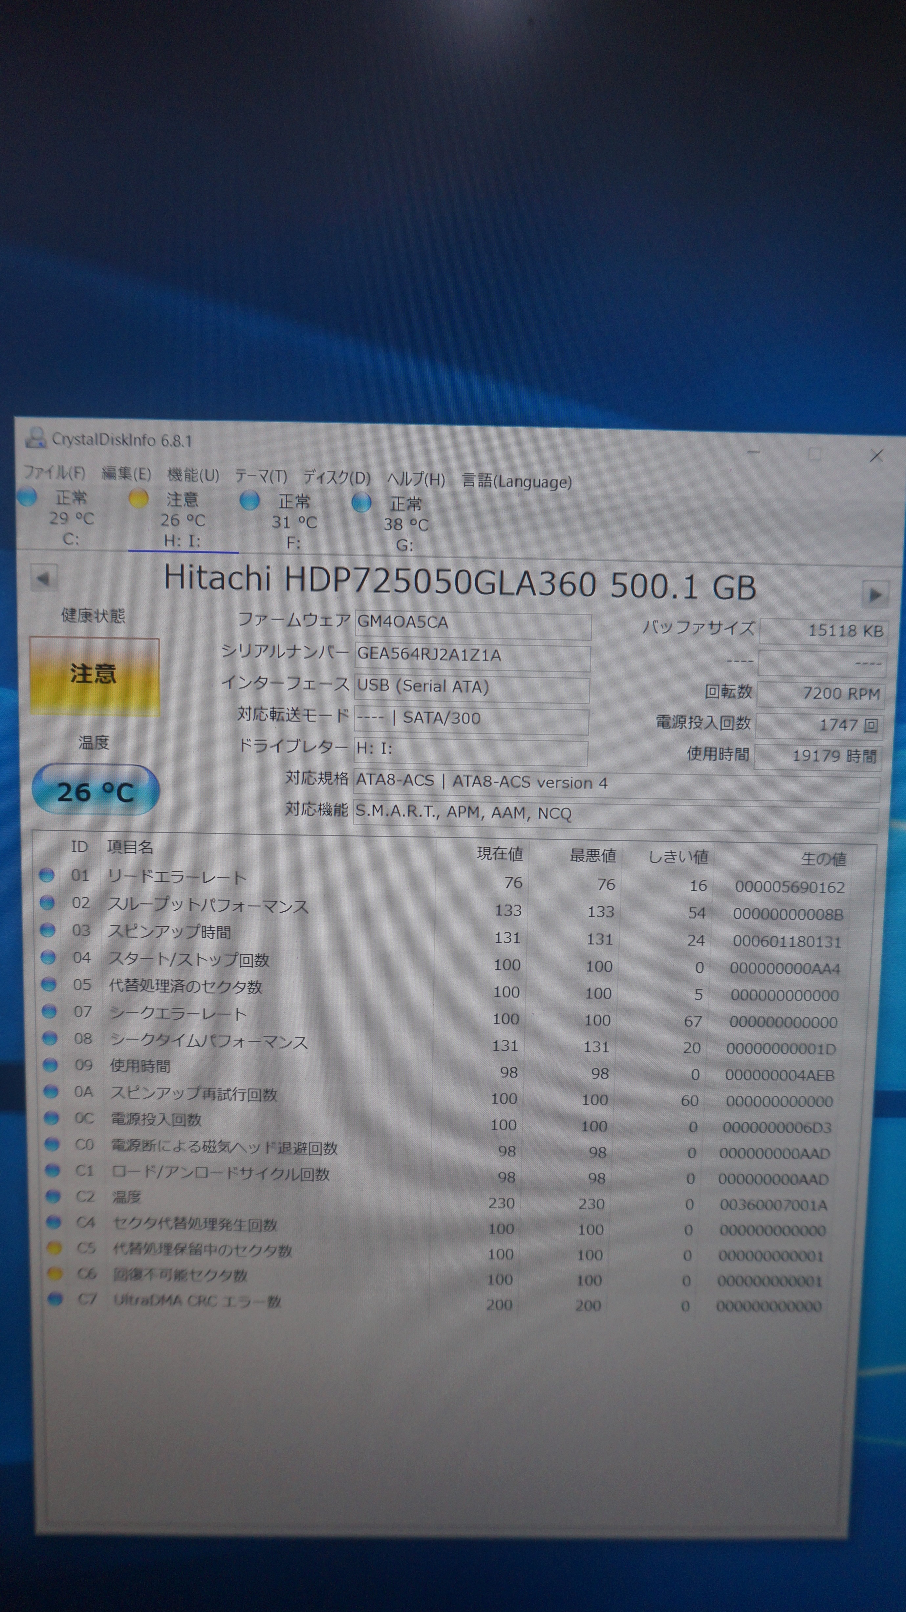Open the ヘルプ(H) menu
This screenshot has height=1612, width=906.
point(416,480)
